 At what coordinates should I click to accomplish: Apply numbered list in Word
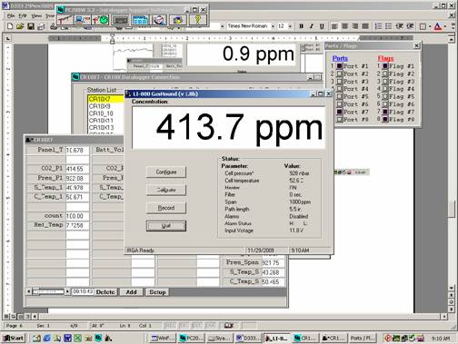coord(378,26)
